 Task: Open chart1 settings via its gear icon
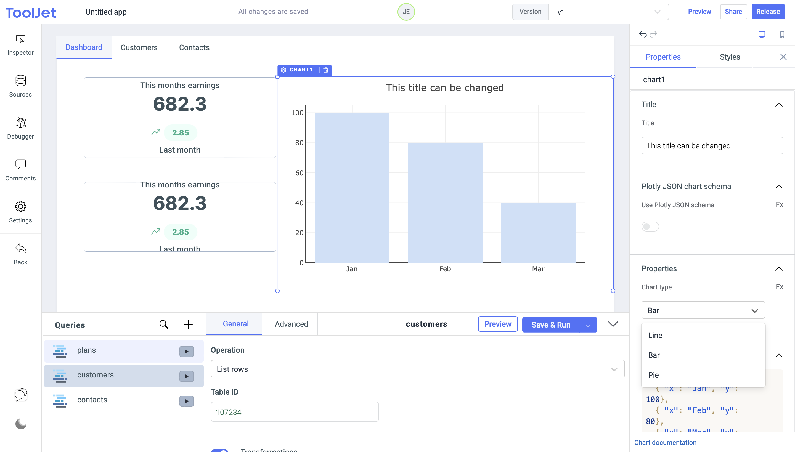(x=283, y=70)
